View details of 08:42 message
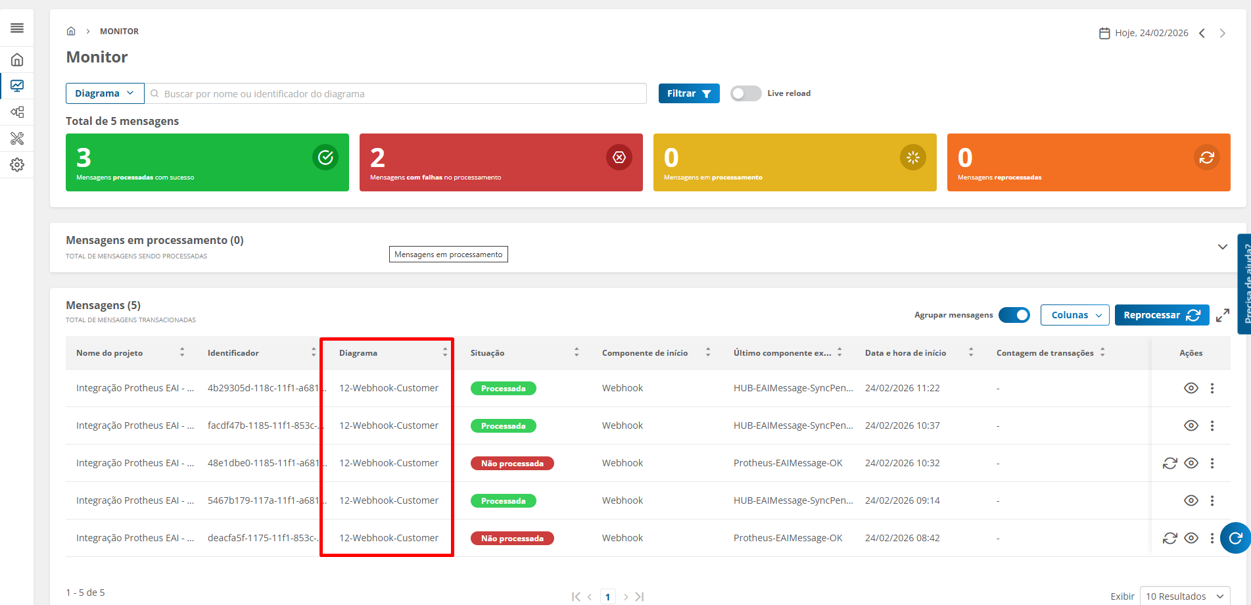This screenshot has height=605, width=1251. click(1191, 538)
